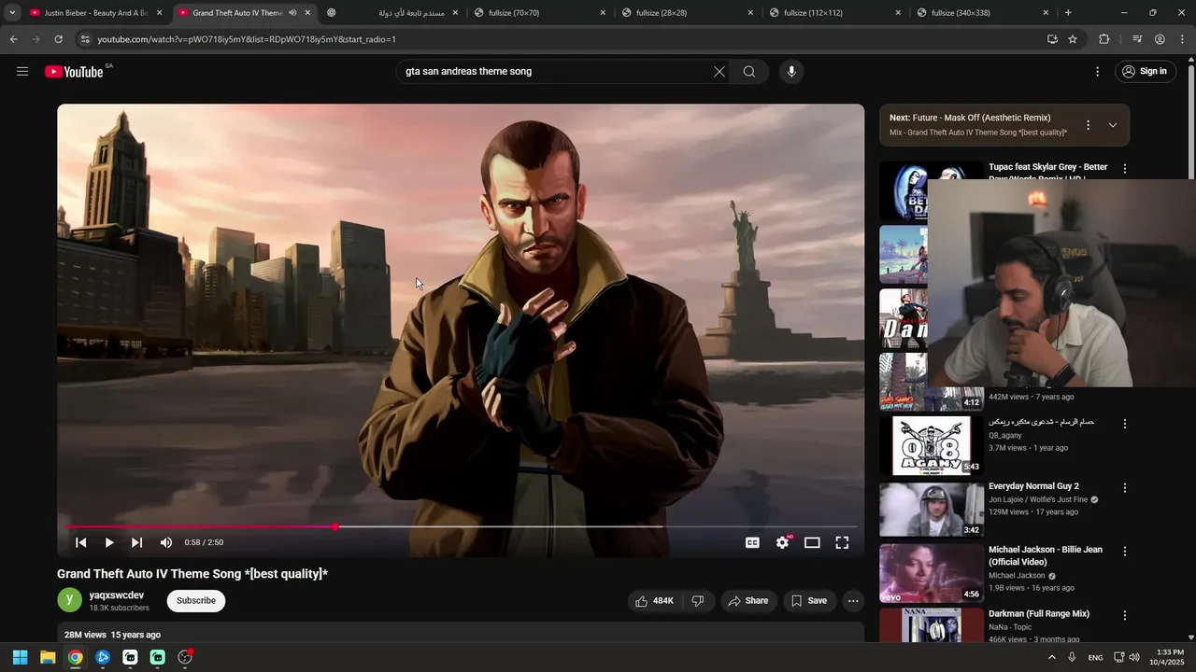
Task: Go back in browser history
Action: tap(13, 39)
